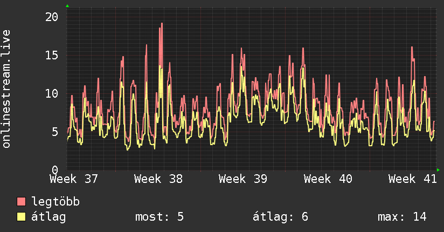This screenshot has height=232, width=444.
Task: Click the 'átlag: 6' statistic value
Action: (280, 217)
